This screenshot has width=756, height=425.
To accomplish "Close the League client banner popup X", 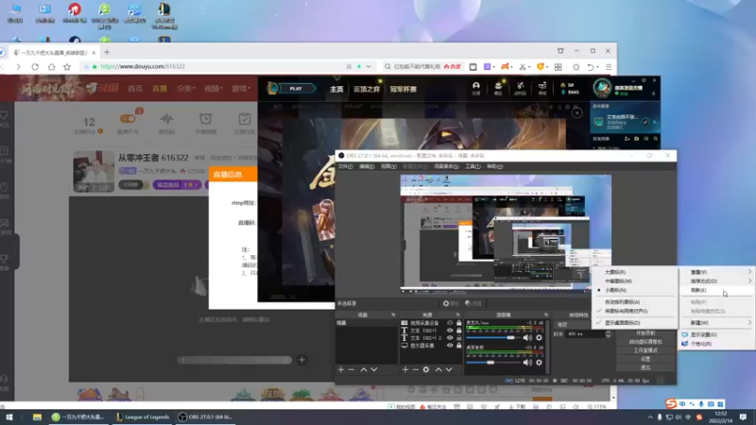I will tap(576, 112).
